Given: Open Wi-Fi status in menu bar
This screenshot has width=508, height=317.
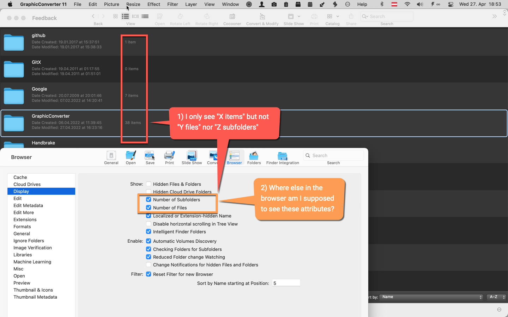Looking at the screenshot, I should [x=407, y=4].
